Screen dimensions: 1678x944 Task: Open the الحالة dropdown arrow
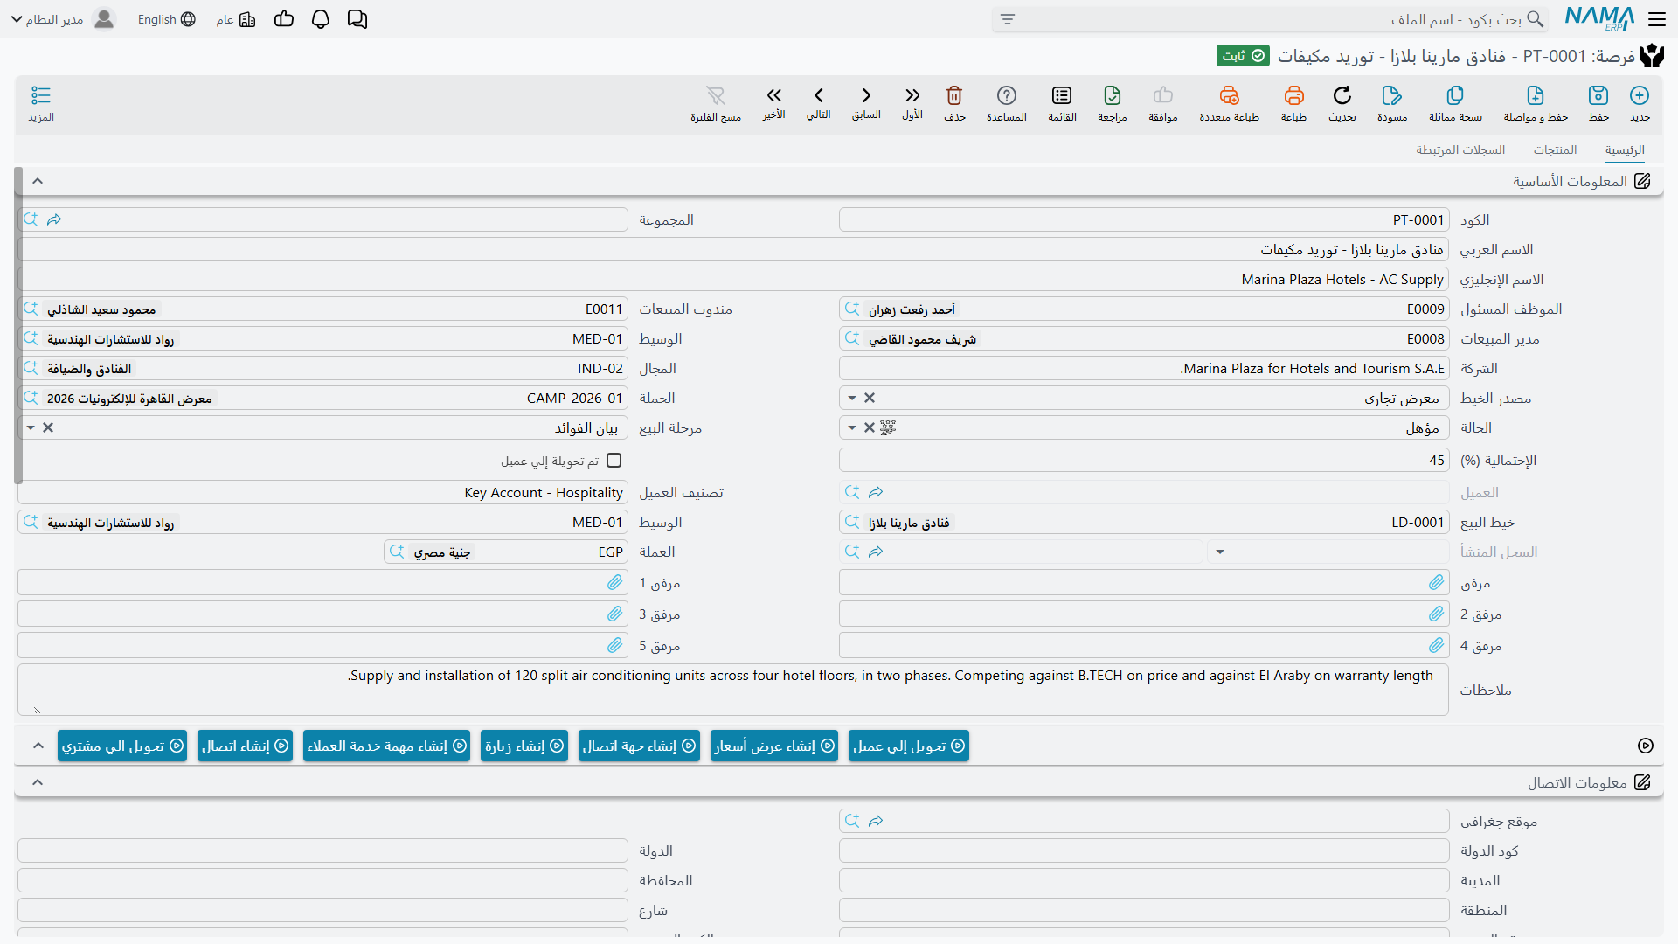[x=852, y=427]
